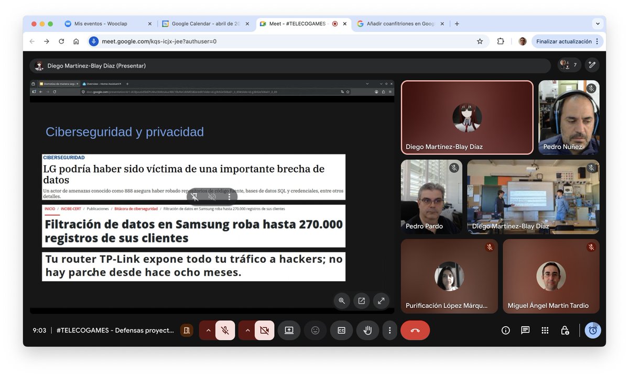Enable closed captions
This screenshot has height=377, width=629.
pos(341,330)
